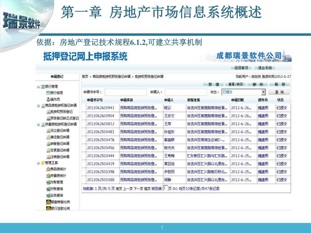Click the 申请日期 column header
The height and width of the screenshot is (233, 311).
[x=238, y=100]
